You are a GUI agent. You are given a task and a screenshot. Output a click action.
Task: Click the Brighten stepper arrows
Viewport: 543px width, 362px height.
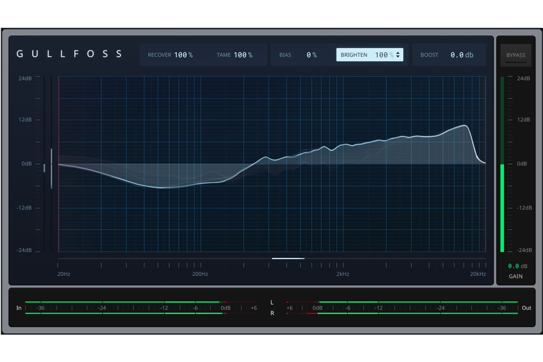click(398, 55)
